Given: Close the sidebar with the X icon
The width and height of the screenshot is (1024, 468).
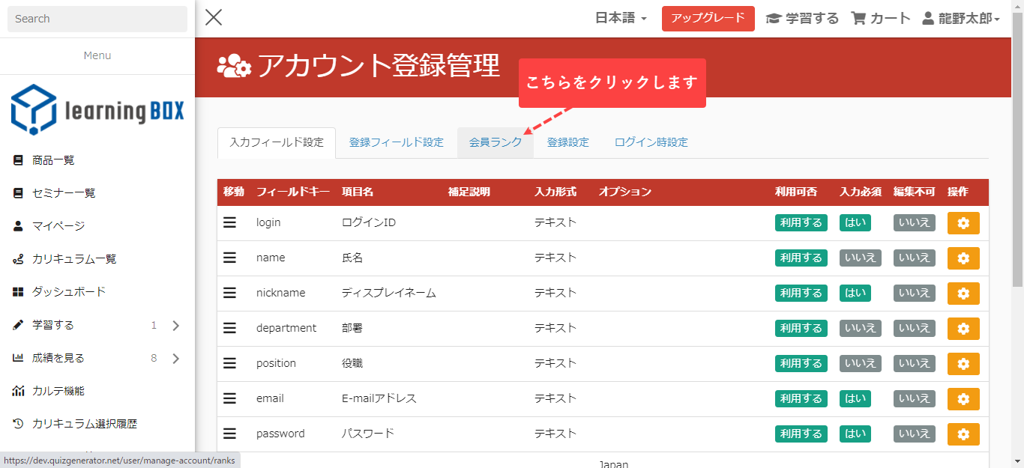Looking at the screenshot, I should (x=214, y=17).
